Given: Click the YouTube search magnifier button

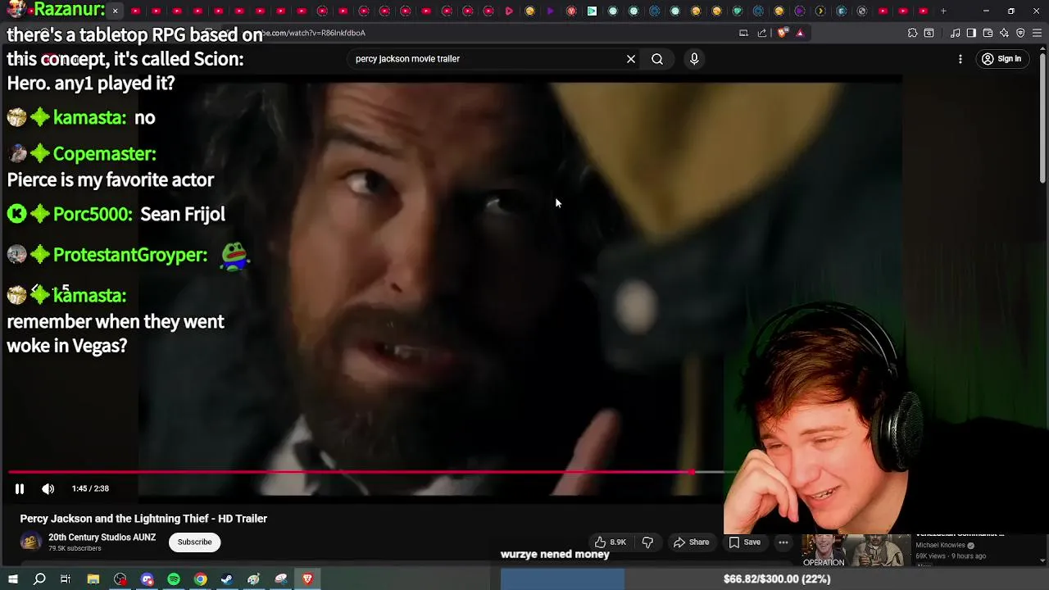Looking at the screenshot, I should (x=657, y=59).
